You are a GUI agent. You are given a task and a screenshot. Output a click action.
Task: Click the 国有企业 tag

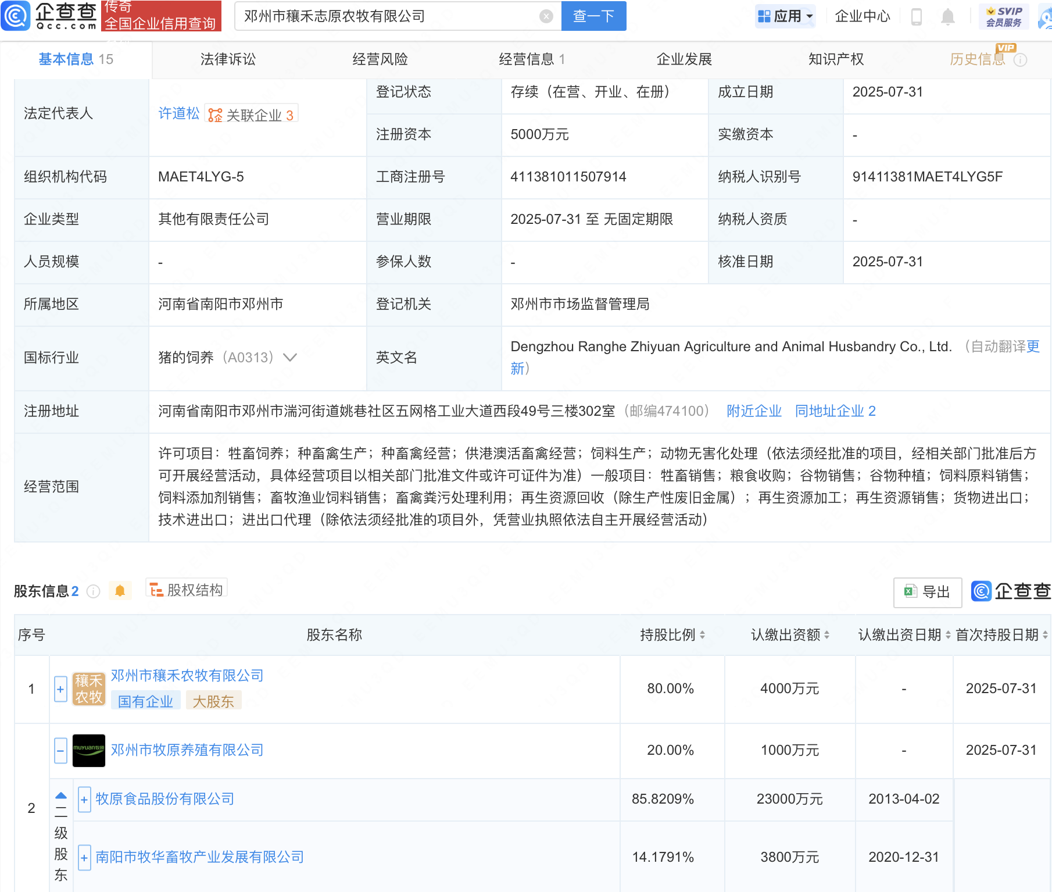coord(145,701)
